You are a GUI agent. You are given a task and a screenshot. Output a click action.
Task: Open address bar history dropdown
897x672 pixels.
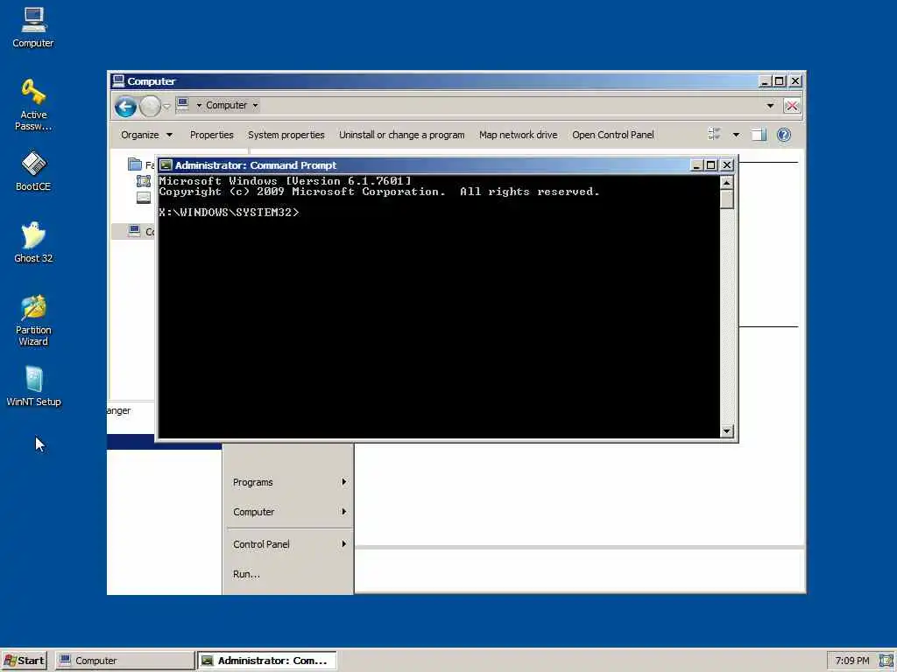click(770, 106)
